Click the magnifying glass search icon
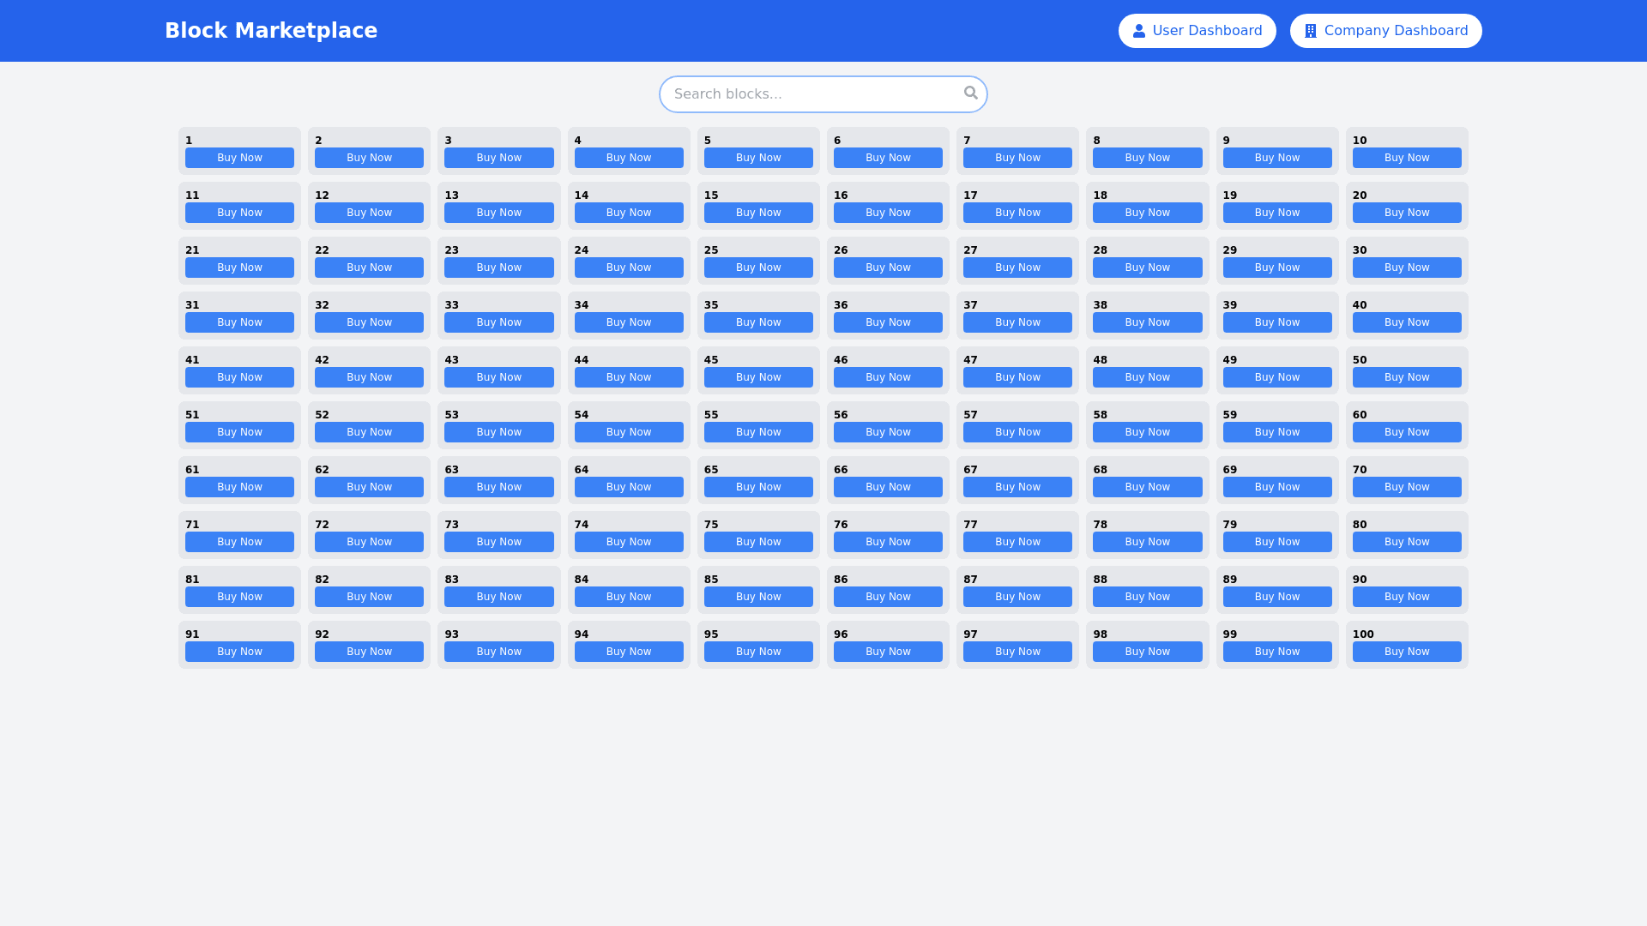 click(970, 93)
